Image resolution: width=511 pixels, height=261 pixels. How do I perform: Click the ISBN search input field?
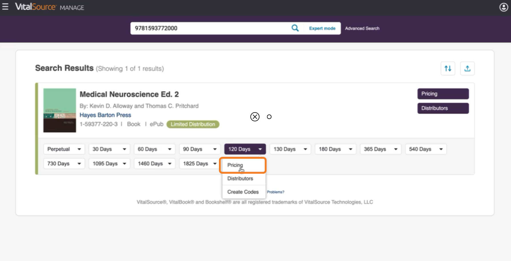(211, 28)
